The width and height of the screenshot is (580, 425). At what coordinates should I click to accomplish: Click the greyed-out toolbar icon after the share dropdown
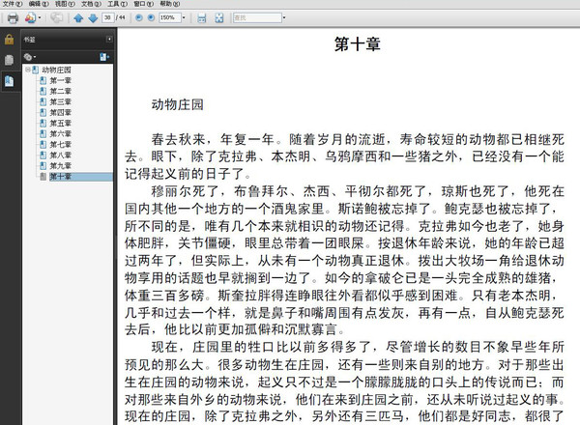(x=57, y=17)
